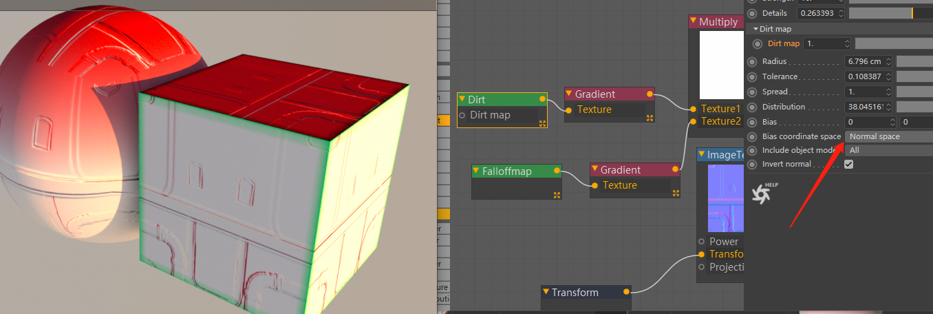Toggle the Distribution animation circle
Screen dimensions: 933x314
point(751,107)
